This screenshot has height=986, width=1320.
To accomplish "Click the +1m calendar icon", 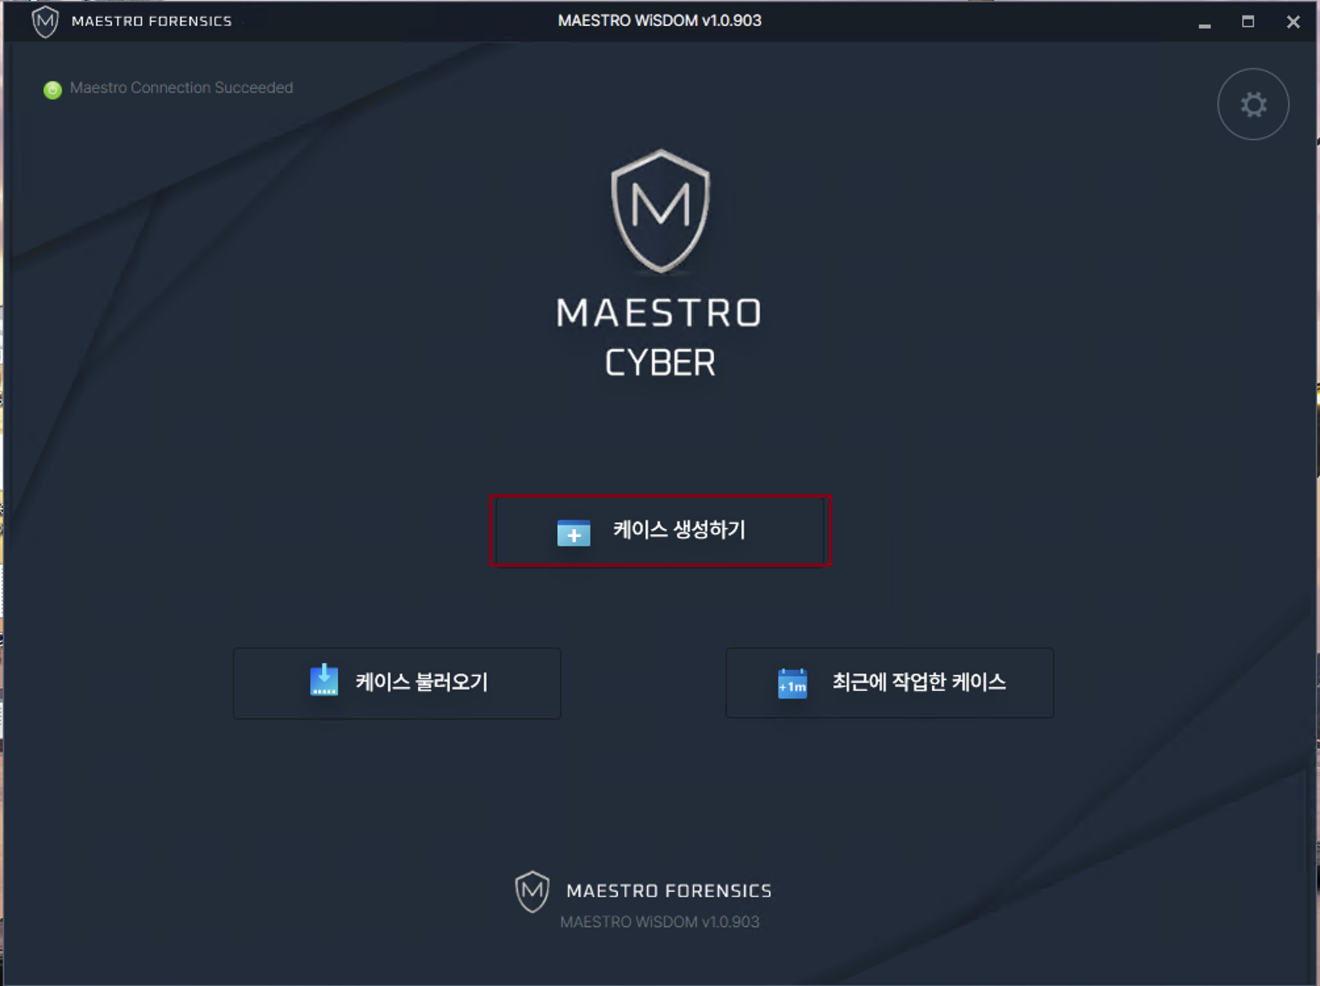I will pos(792,684).
